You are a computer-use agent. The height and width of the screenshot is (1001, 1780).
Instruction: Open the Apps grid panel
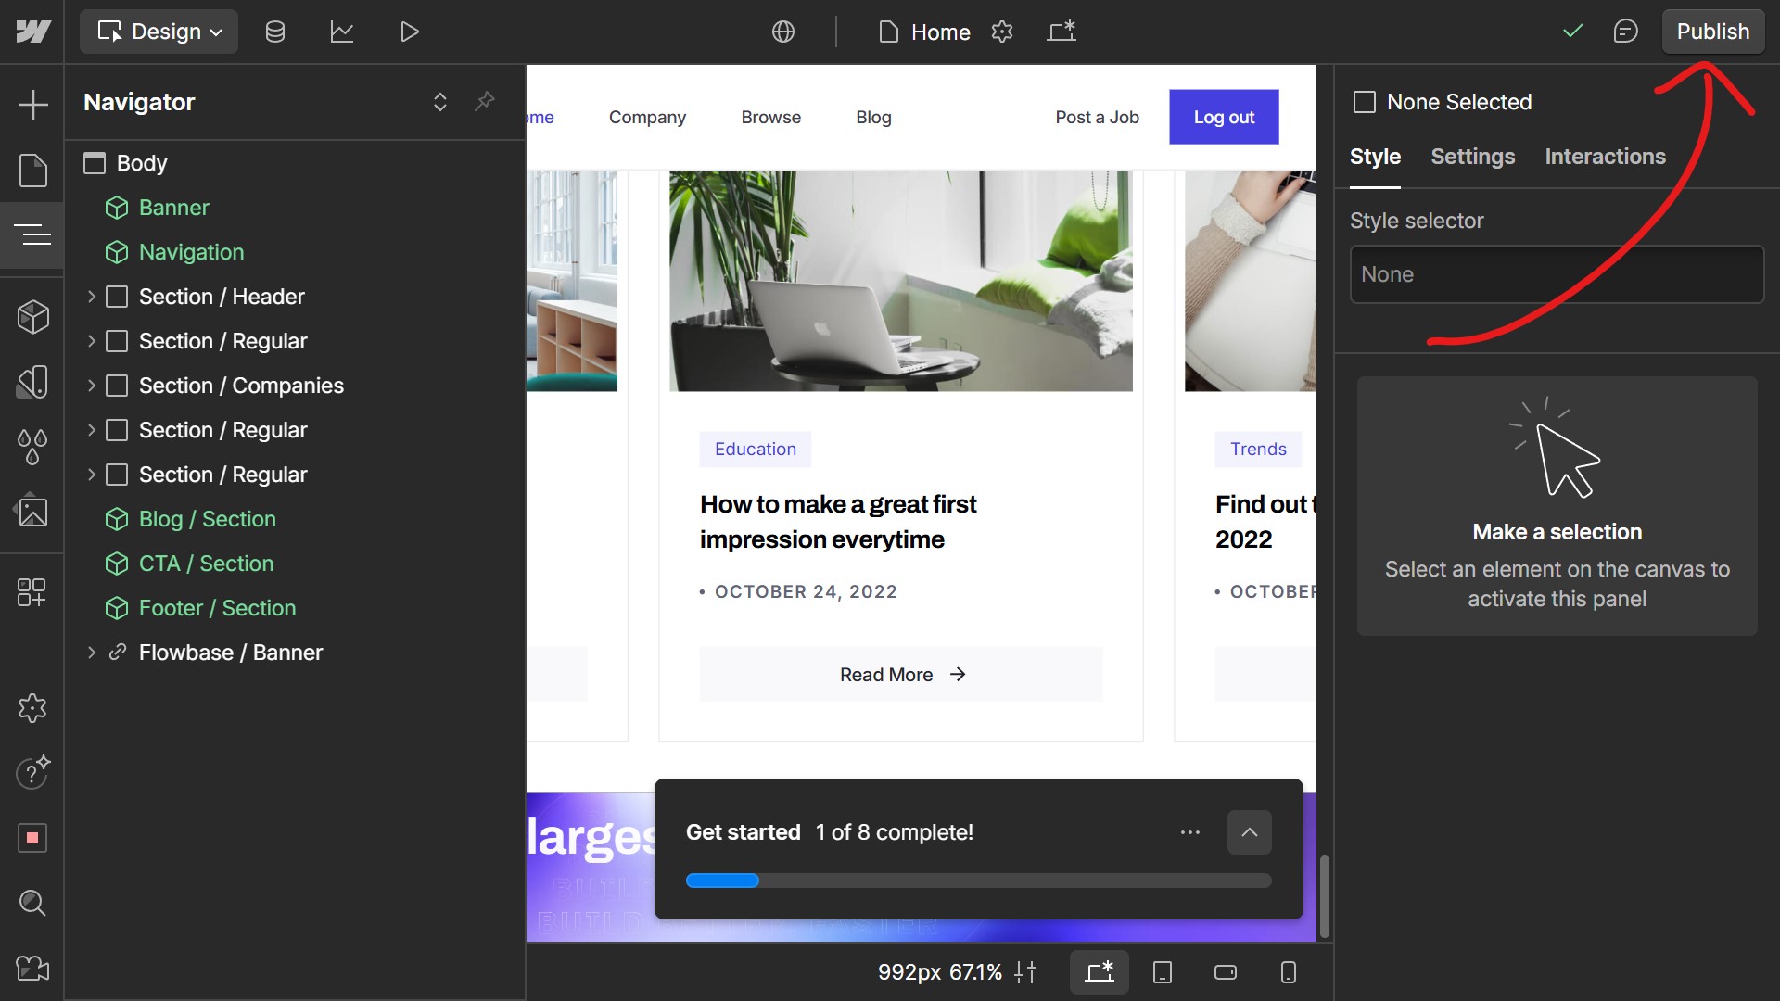pos(32,592)
